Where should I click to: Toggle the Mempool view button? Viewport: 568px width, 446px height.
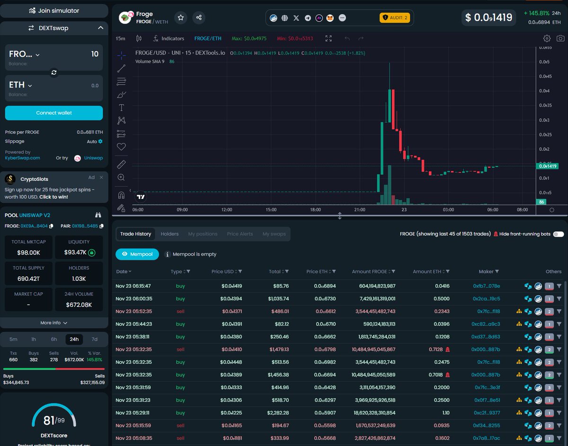[x=137, y=254]
